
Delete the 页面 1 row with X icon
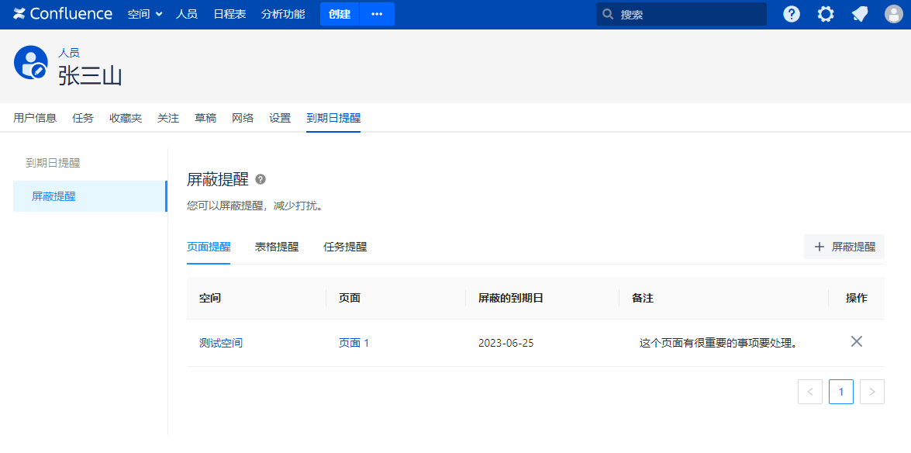pyautogui.click(x=856, y=341)
